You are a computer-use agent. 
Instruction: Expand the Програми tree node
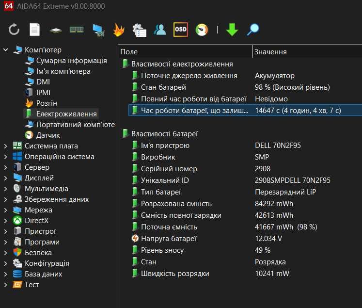[6, 242]
